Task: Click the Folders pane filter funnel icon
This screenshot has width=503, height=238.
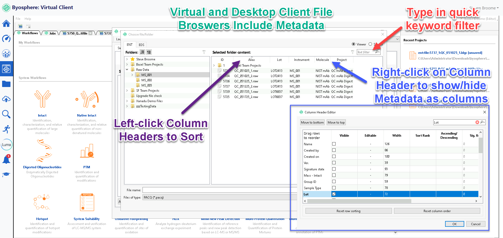Action: point(204,52)
